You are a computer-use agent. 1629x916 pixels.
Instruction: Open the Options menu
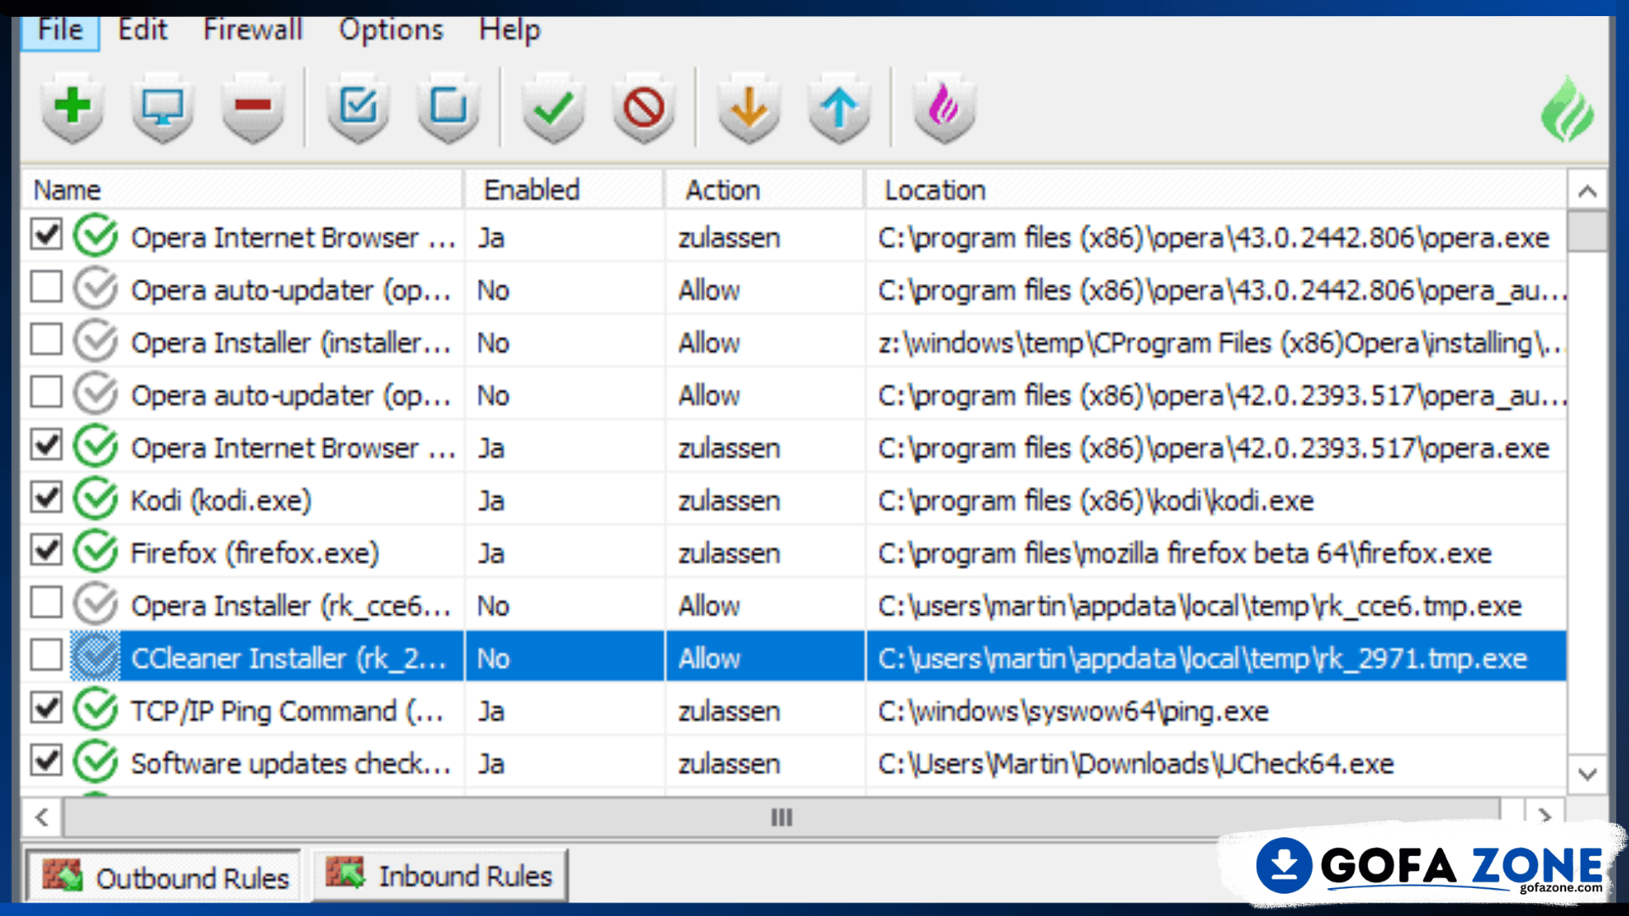pyautogui.click(x=391, y=31)
